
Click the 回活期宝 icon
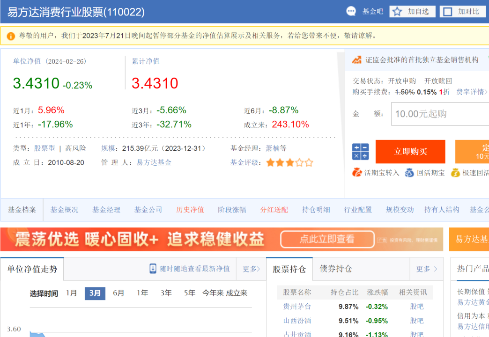pos(409,173)
